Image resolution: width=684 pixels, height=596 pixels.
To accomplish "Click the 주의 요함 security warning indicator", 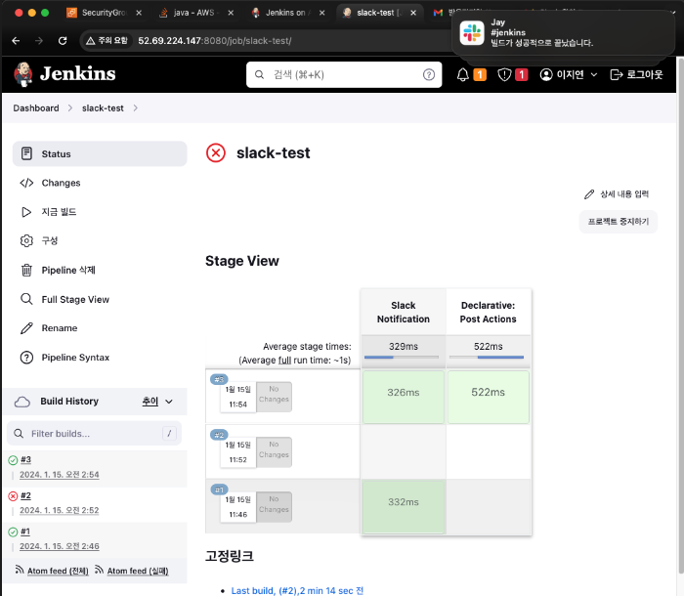I will 107,41.
